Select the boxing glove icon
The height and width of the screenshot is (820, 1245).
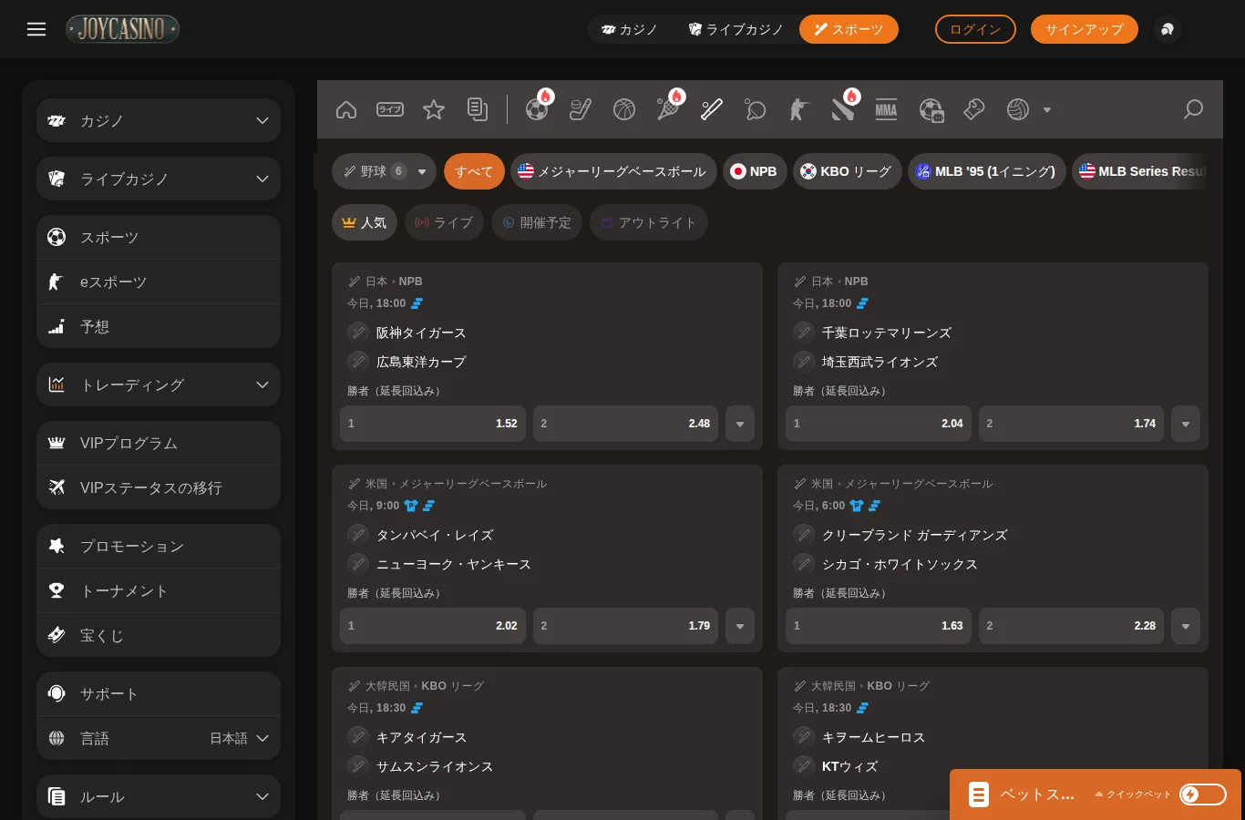coord(974,110)
